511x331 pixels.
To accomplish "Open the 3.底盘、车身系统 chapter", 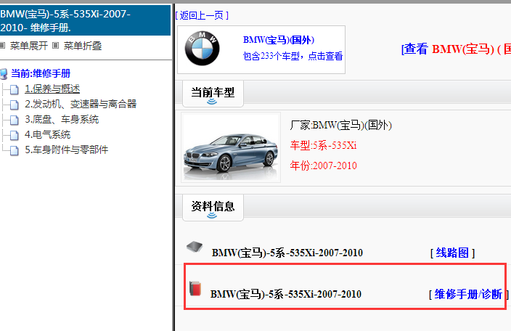I will click(x=62, y=120).
